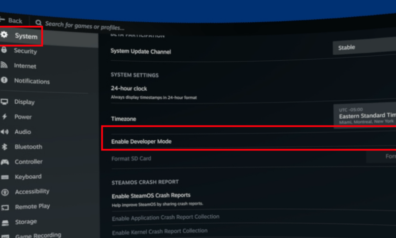Select the Accessibility settings tab

tap(49, 191)
